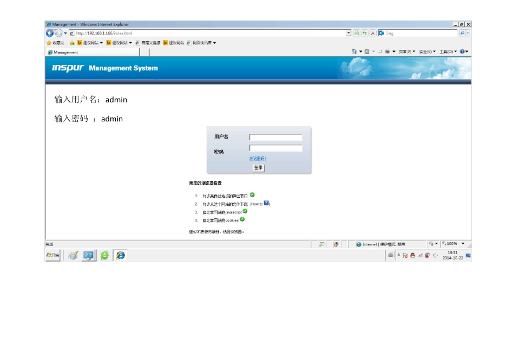Expand the Home button dropdown arrow
The image size is (514, 364).
point(360,51)
